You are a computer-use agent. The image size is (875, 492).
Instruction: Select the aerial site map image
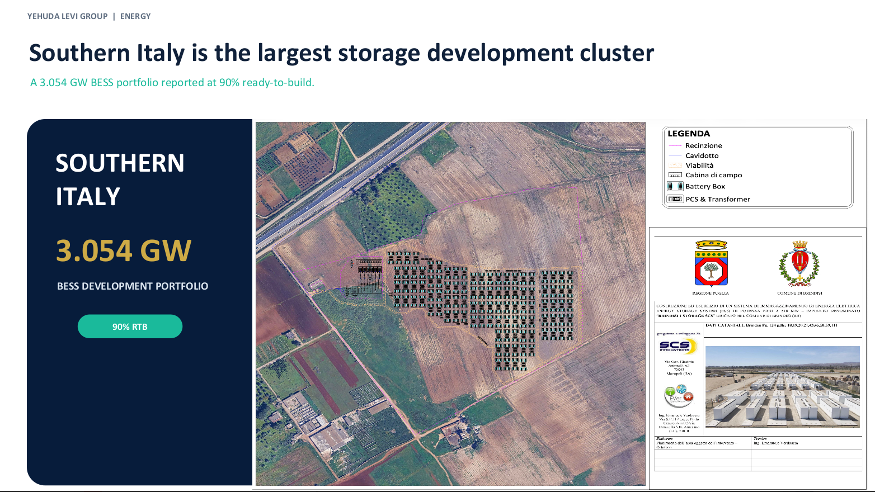pos(450,304)
